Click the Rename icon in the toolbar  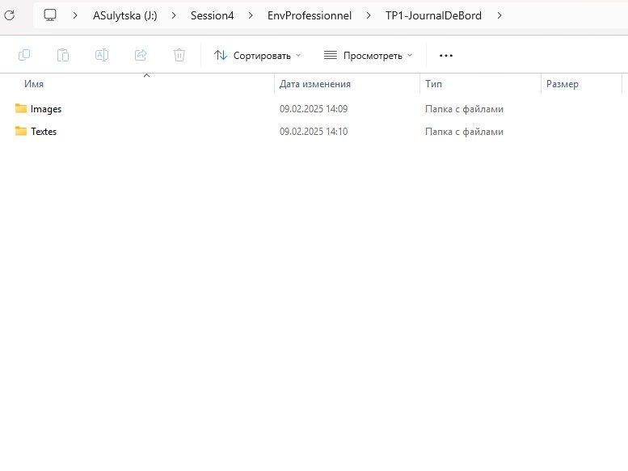click(102, 55)
